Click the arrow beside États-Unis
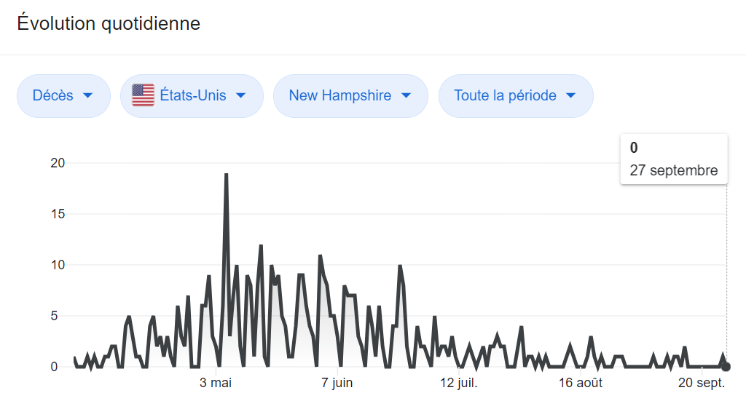The height and width of the screenshot is (401, 746). [x=240, y=96]
